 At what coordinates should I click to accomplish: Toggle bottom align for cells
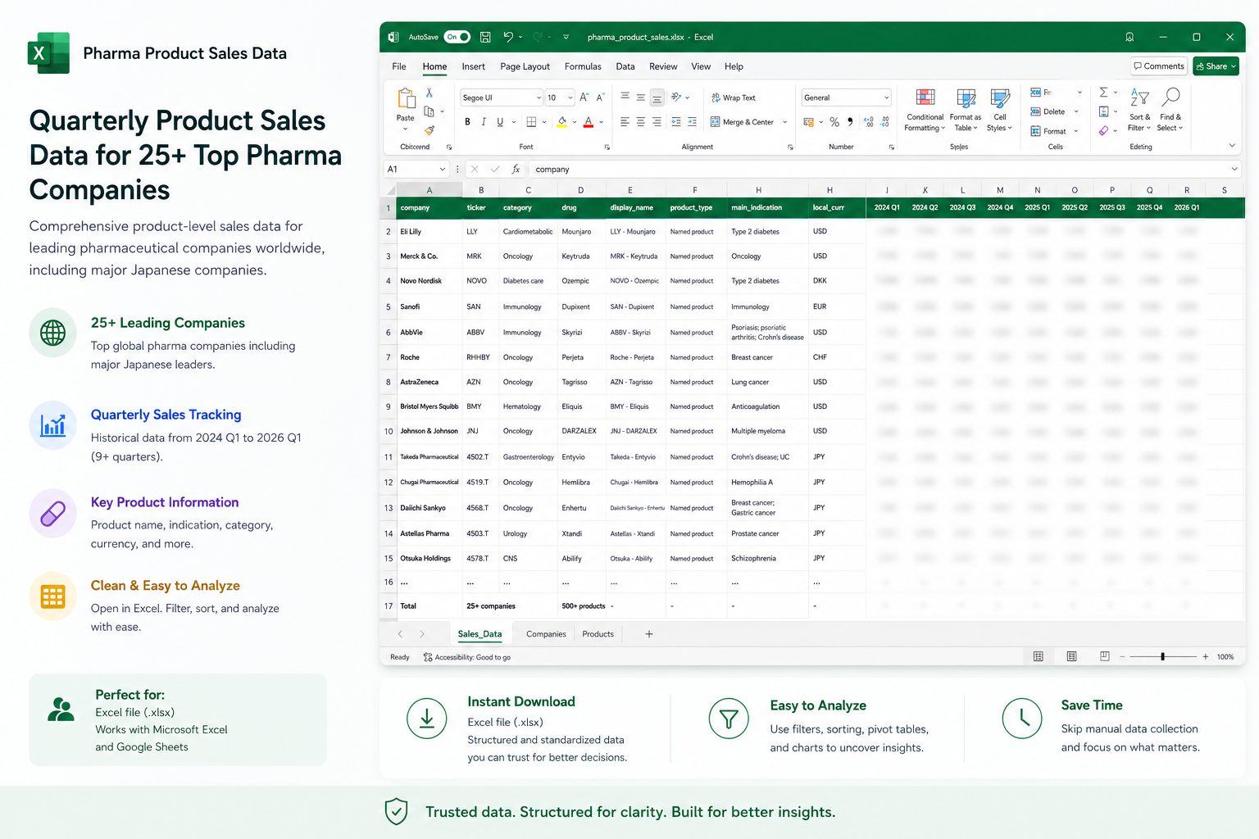[657, 98]
